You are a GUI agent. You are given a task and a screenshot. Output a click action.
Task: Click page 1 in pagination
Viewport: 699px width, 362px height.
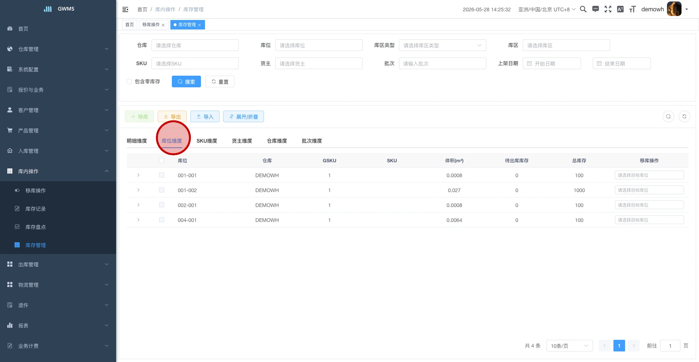pos(619,346)
